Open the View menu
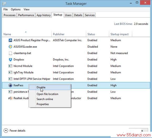The width and height of the screenshot is (152, 138). coord(26,9)
